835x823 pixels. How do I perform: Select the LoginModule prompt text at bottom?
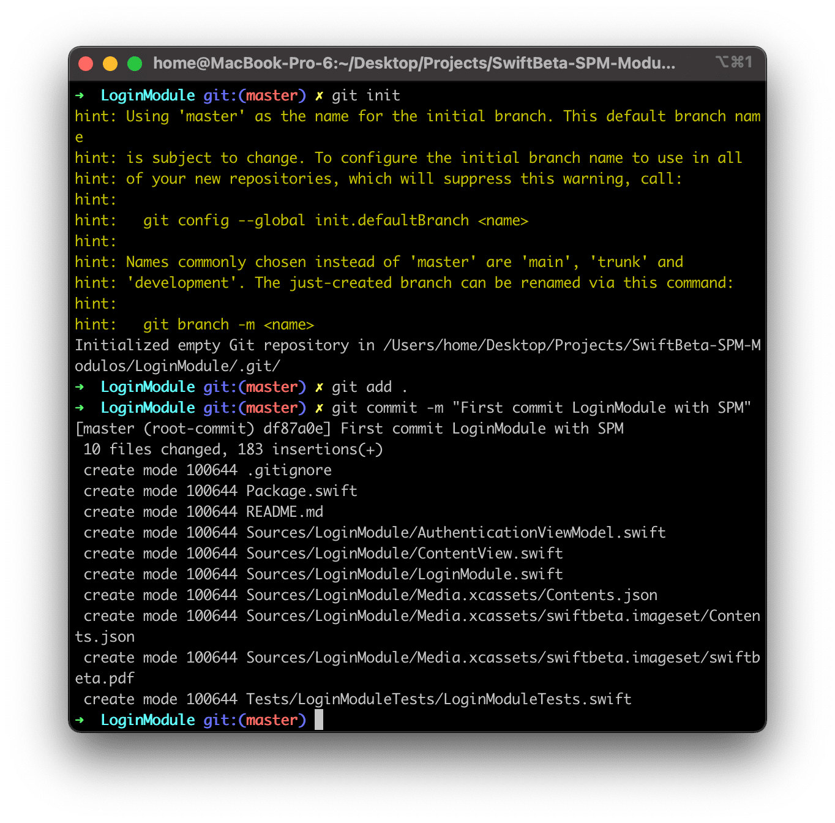coord(148,720)
